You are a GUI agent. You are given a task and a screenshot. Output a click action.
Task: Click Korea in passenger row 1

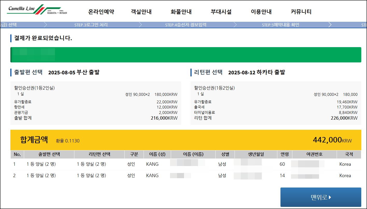point(345,164)
